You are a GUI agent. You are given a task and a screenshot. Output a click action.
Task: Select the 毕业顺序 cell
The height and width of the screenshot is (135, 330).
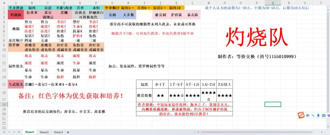point(112,8)
